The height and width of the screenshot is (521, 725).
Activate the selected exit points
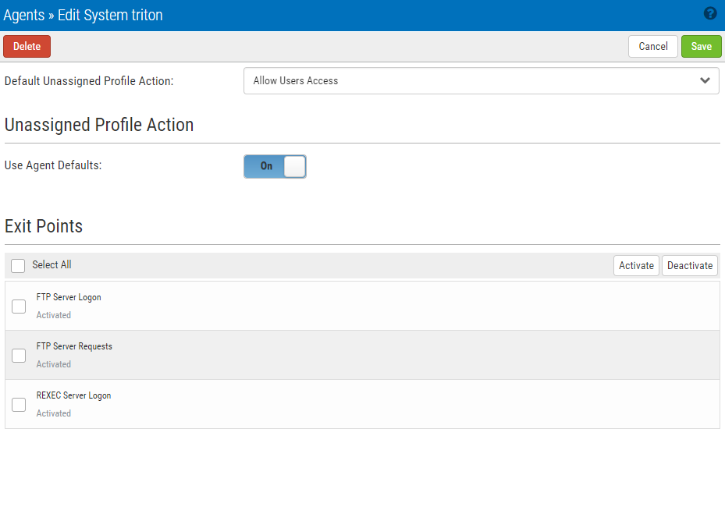coord(636,265)
